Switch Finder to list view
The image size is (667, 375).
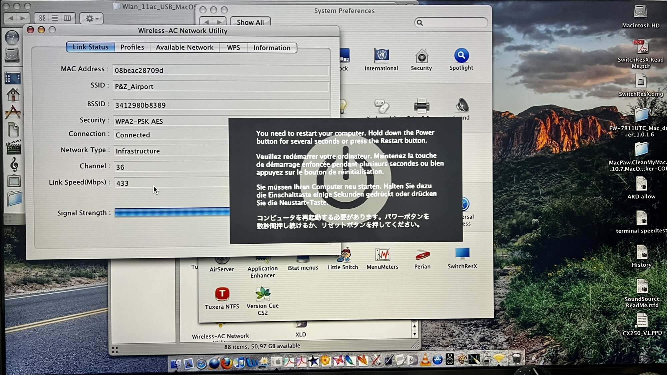(x=55, y=18)
